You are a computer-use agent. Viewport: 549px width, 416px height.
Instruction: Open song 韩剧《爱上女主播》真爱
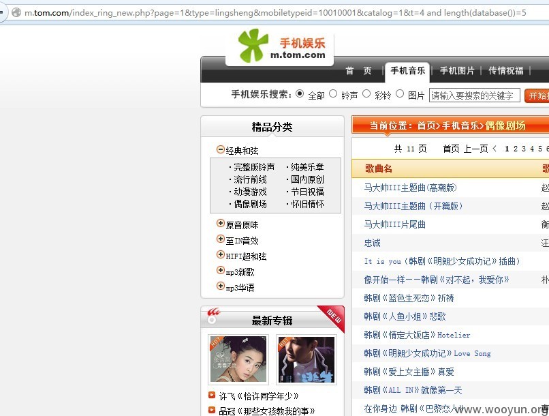pos(409,372)
